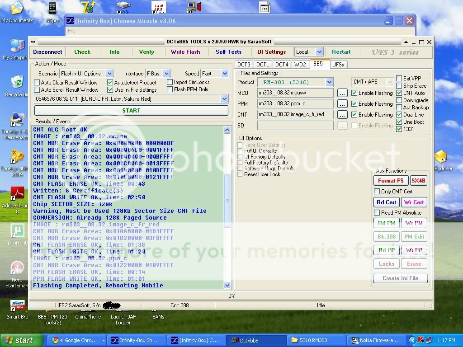
Task: Click the Write Flash button
Action: pyautogui.click(x=185, y=52)
